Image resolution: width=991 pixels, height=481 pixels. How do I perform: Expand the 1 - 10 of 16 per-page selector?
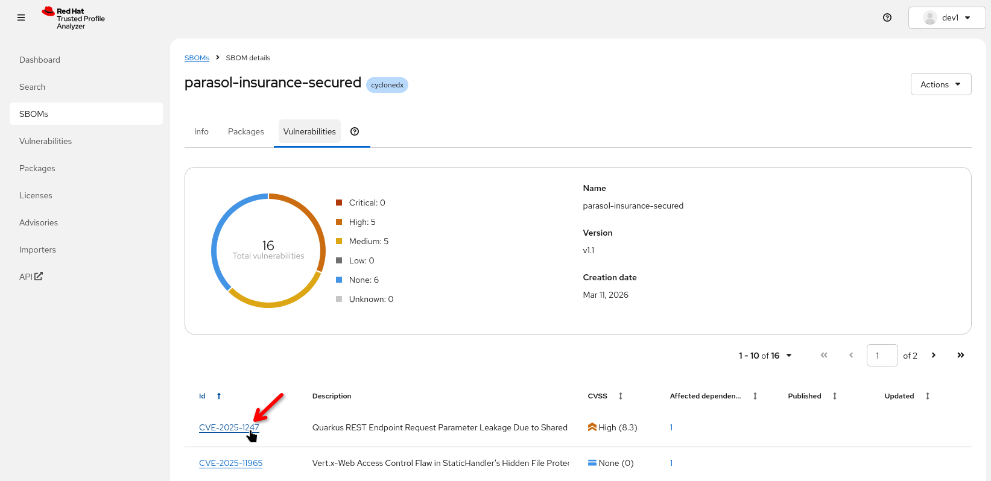point(765,356)
